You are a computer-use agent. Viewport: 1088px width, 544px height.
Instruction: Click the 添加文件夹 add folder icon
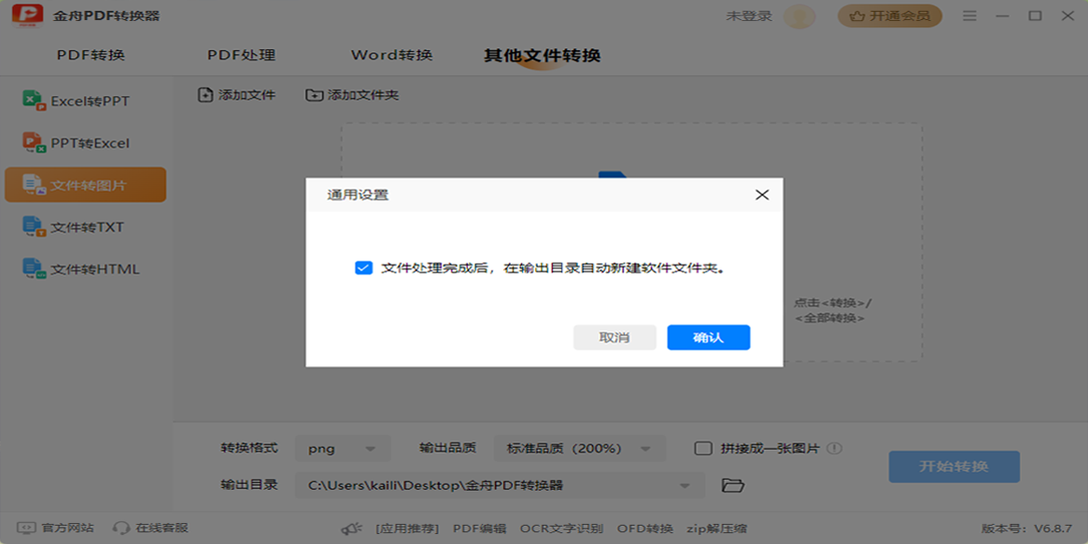click(x=314, y=93)
